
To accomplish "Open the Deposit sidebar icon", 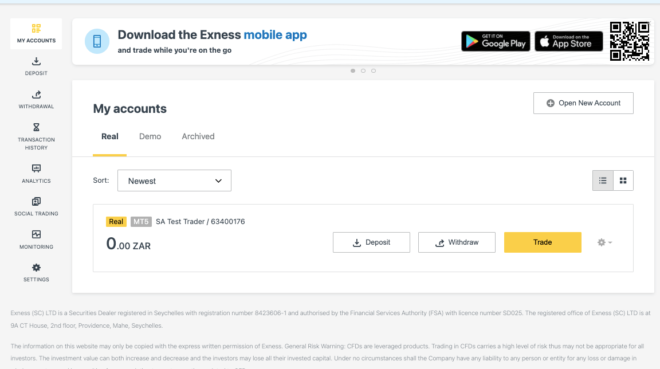I will tap(36, 61).
